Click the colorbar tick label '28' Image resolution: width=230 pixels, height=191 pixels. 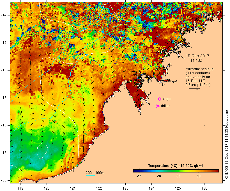(x=159, y=176)
